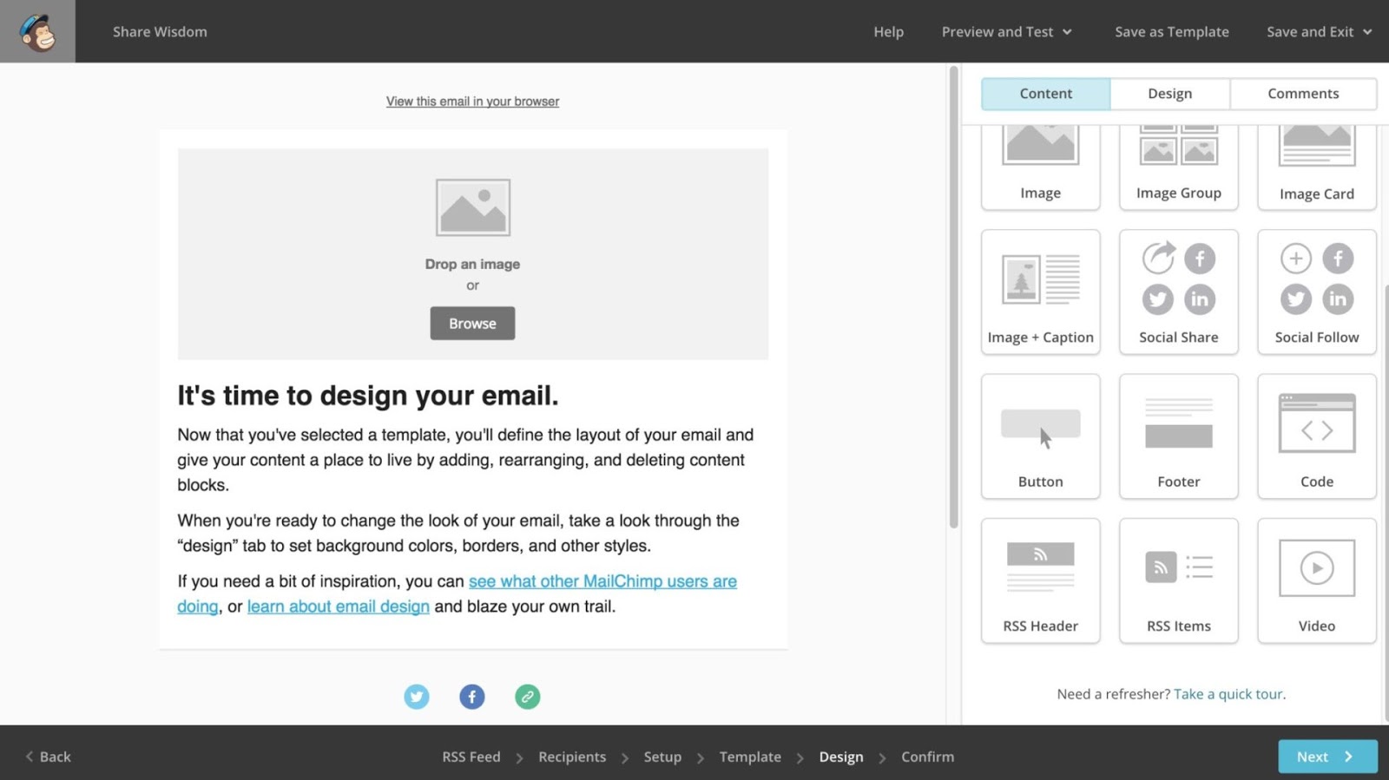
Task: Click the Twitter icon in email footer
Action: pos(417,697)
